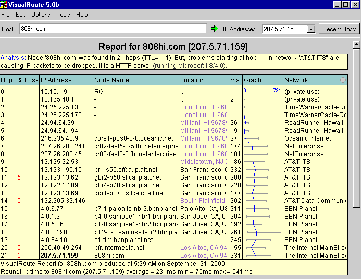
Task: Click Mililani location link for hop 4
Action: pos(204,123)
